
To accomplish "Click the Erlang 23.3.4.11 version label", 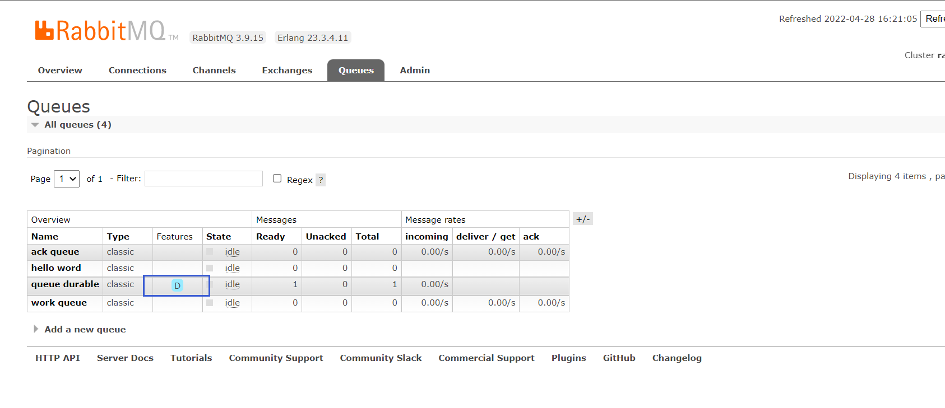I will tap(313, 37).
